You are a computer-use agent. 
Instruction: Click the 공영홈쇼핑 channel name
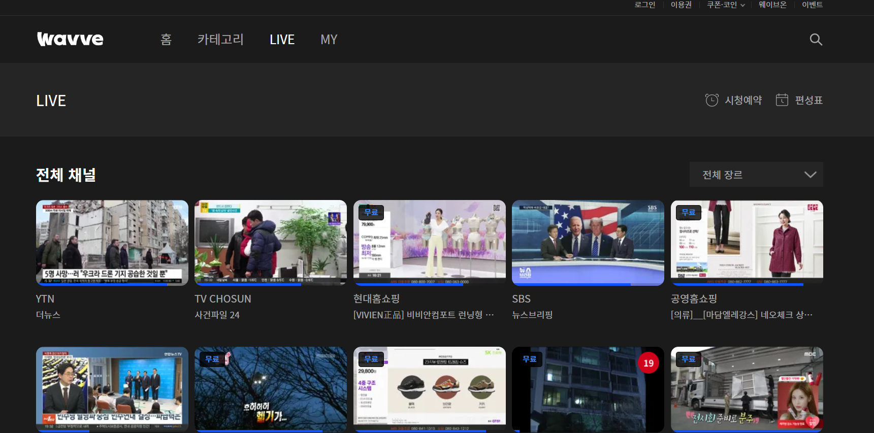(x=694, y=299)
